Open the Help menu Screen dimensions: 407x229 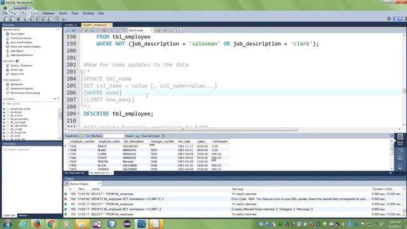click(100, 13)
